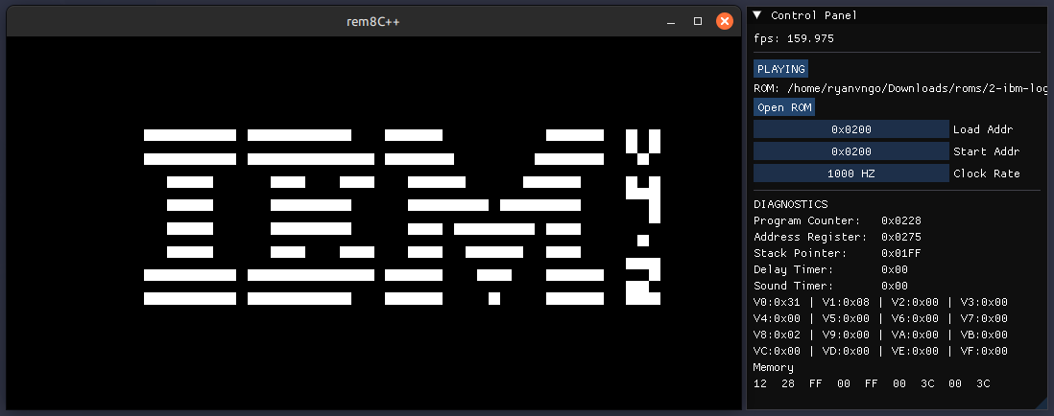Screen dimensions: 1054x416
Task: Click register V1:0x08 value
Action: (846, 302)
